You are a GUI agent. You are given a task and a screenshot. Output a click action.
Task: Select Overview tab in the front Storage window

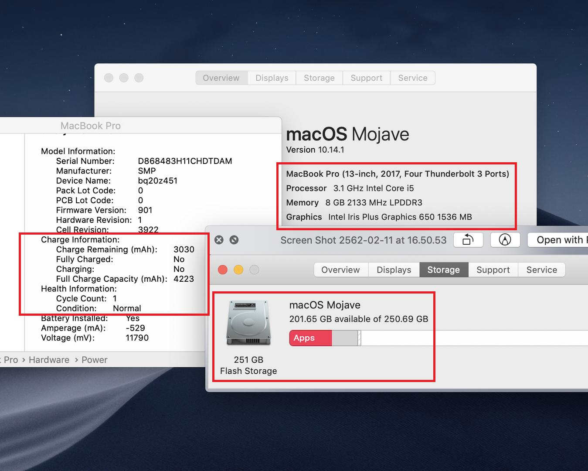click(341, 270)
